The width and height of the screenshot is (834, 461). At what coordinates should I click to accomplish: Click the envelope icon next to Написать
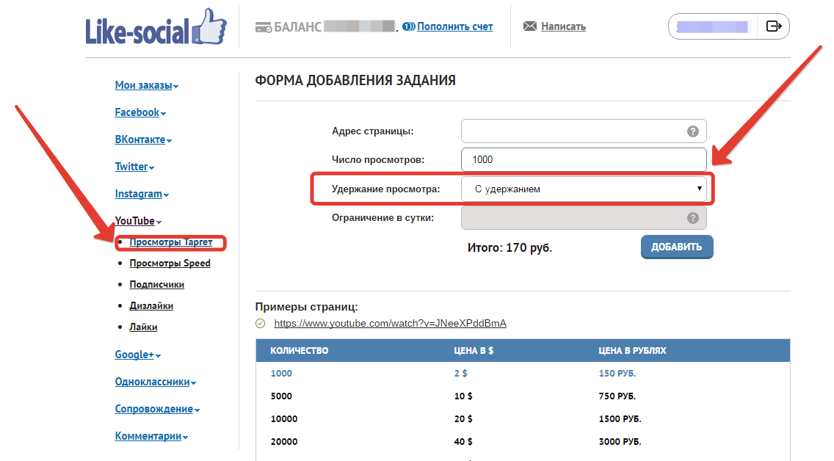(x=530, y=26)
